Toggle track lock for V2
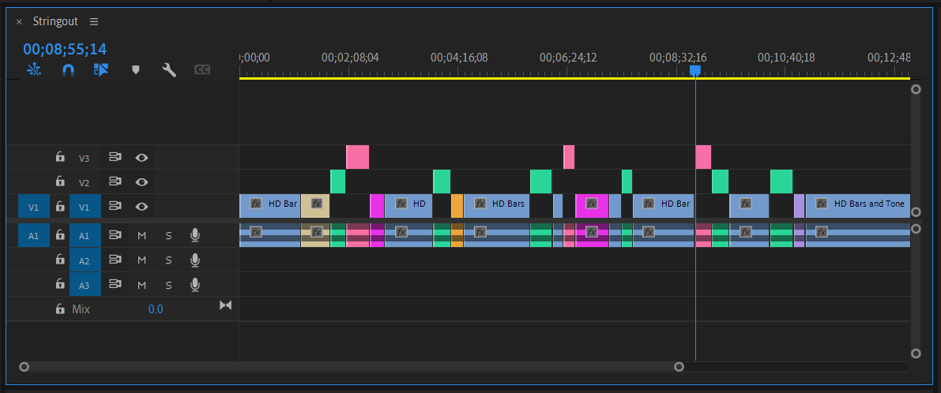 [x=60, y=182]
